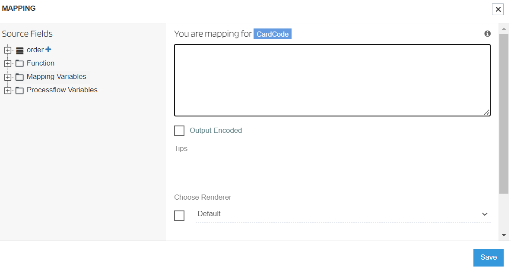Click the order list icon in tree
The height and width of the screenshot is (273, 511).
20,50
